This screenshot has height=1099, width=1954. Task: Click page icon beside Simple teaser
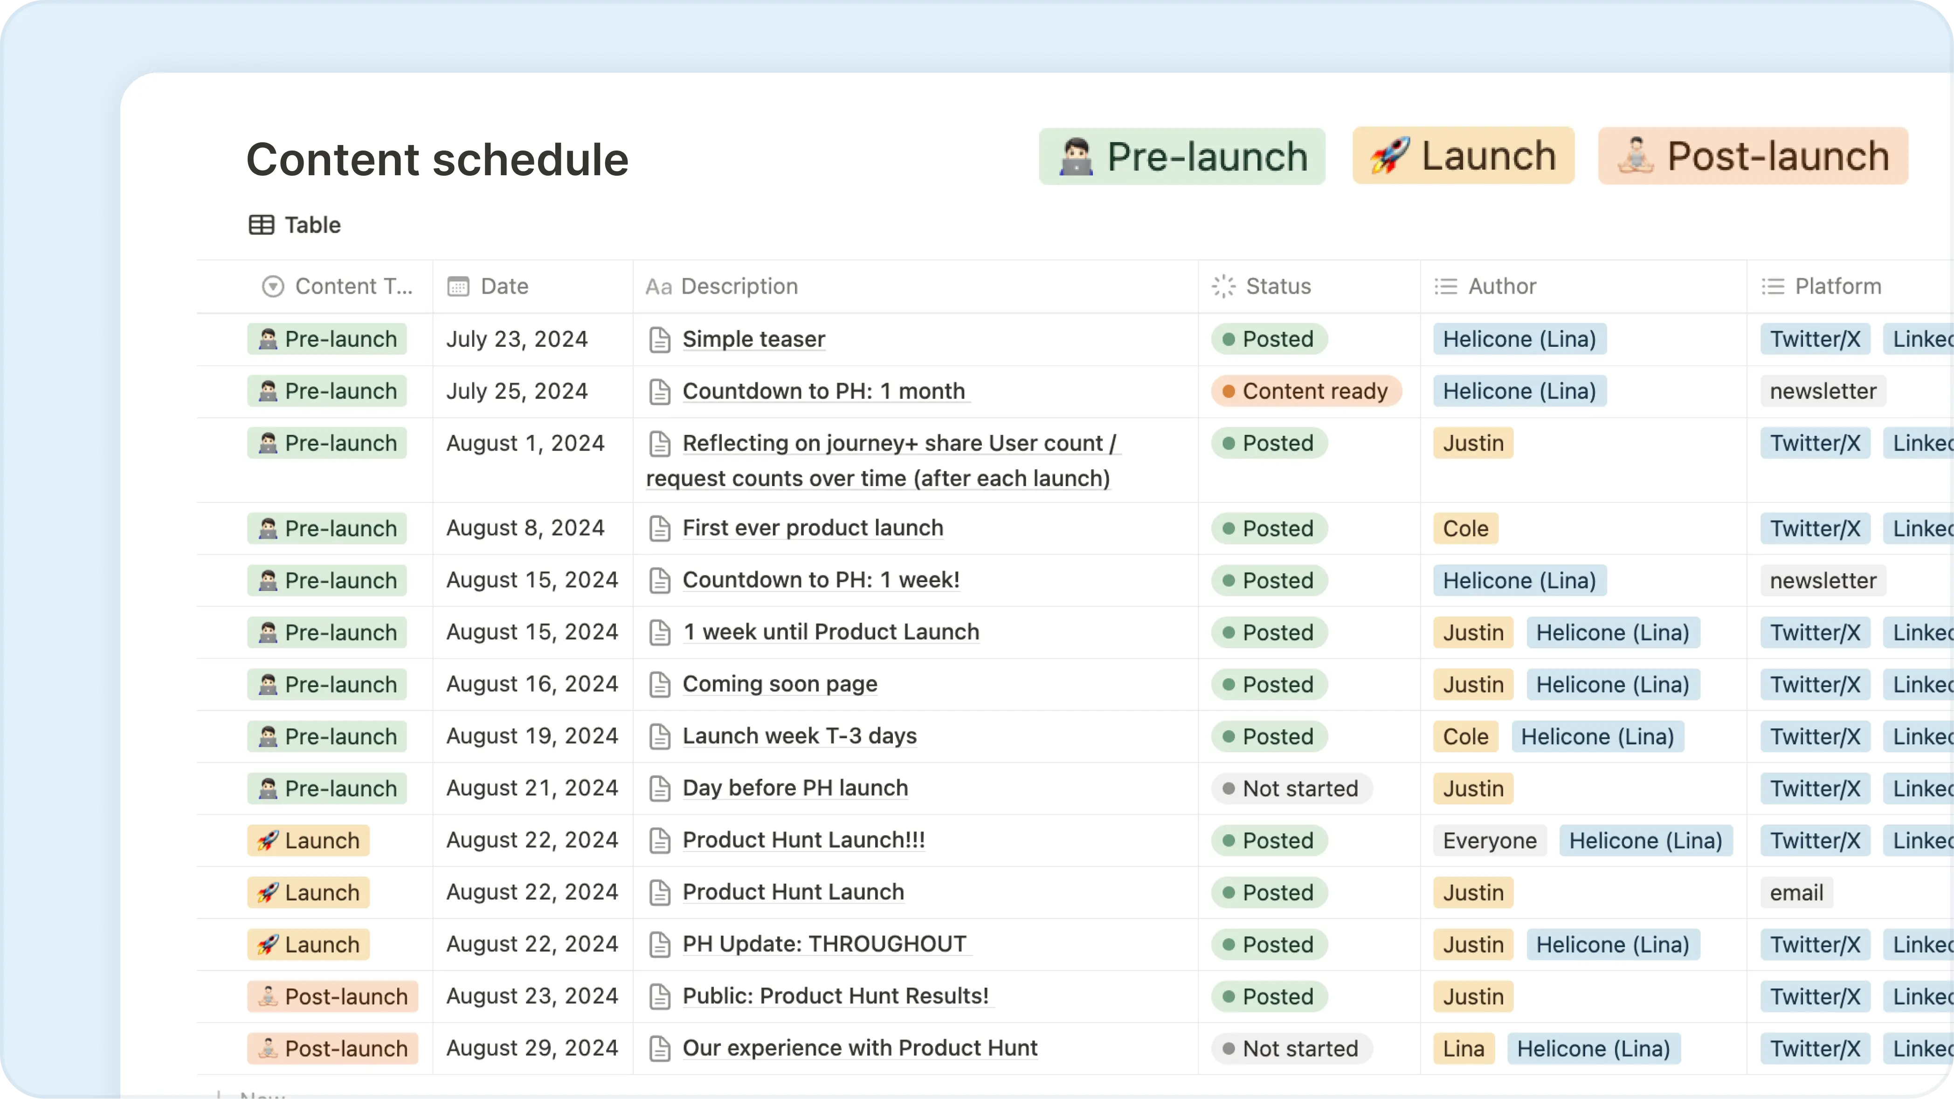pos(660,340)
